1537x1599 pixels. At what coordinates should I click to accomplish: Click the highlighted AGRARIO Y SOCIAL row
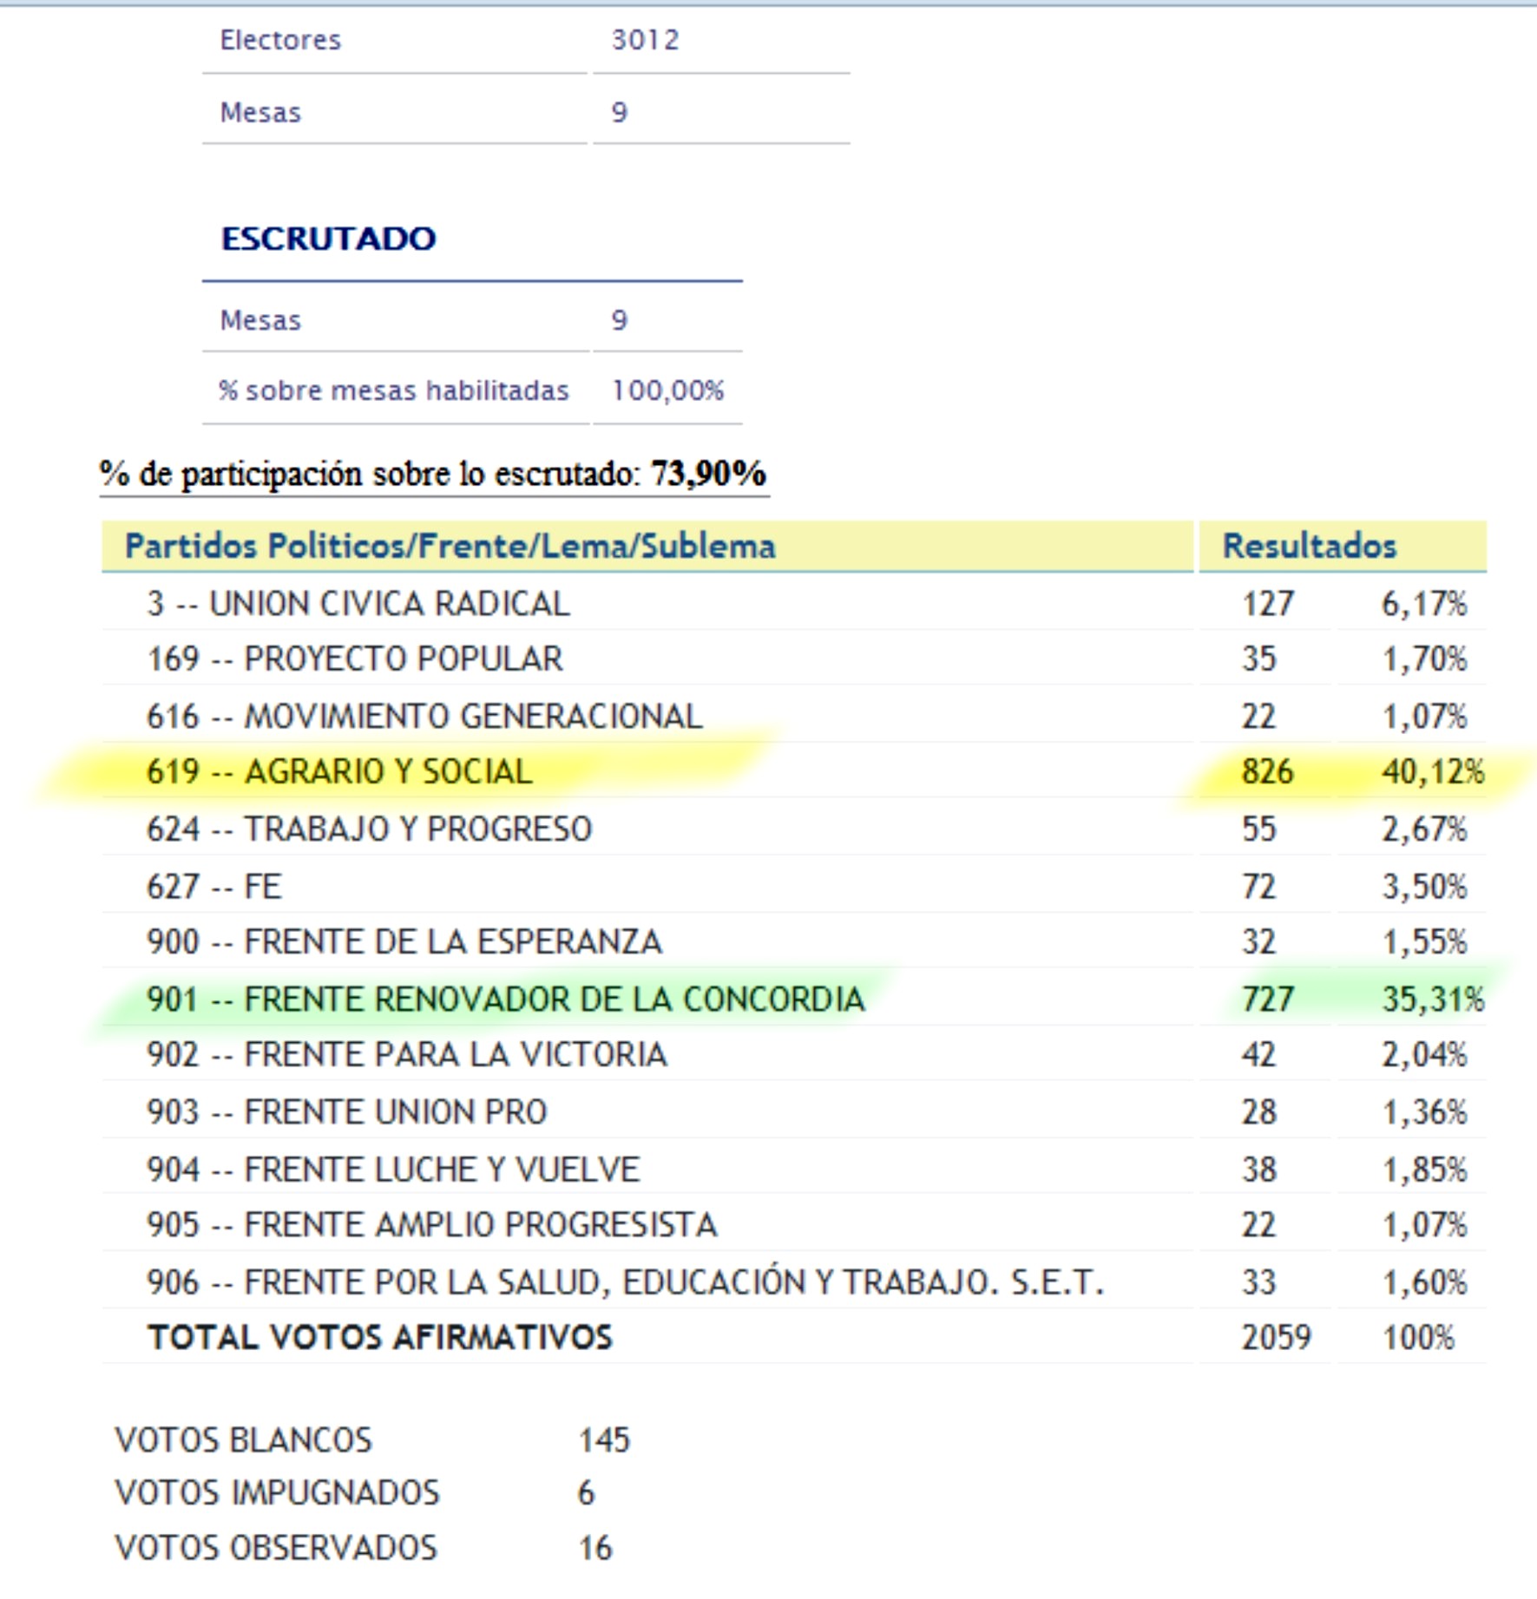pos(339,771)
